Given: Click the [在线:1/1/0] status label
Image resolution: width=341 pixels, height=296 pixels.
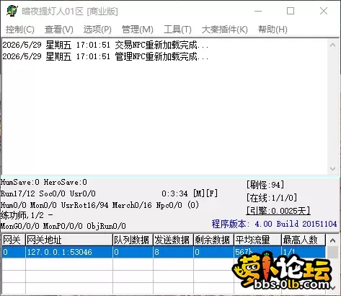Looking at the screenshot, I should [272, 198].
